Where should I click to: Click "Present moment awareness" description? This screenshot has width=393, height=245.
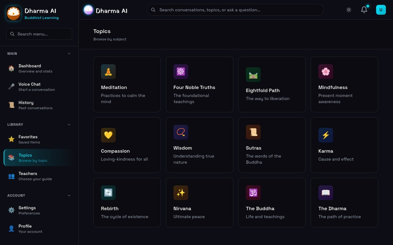[x=335, y=99]
